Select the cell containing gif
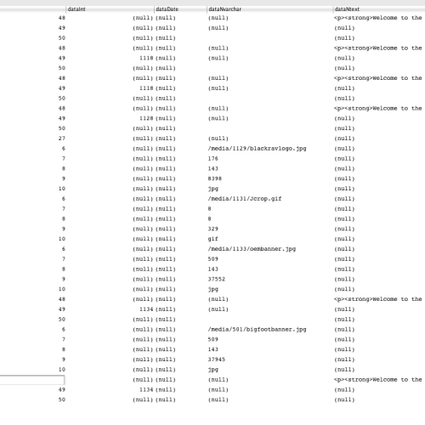The image size is (425, 425). (212, 239)
